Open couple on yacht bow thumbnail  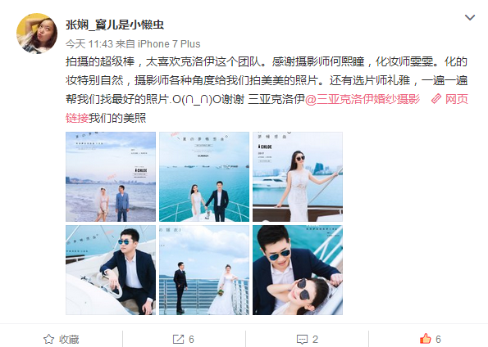pos(204,177)
